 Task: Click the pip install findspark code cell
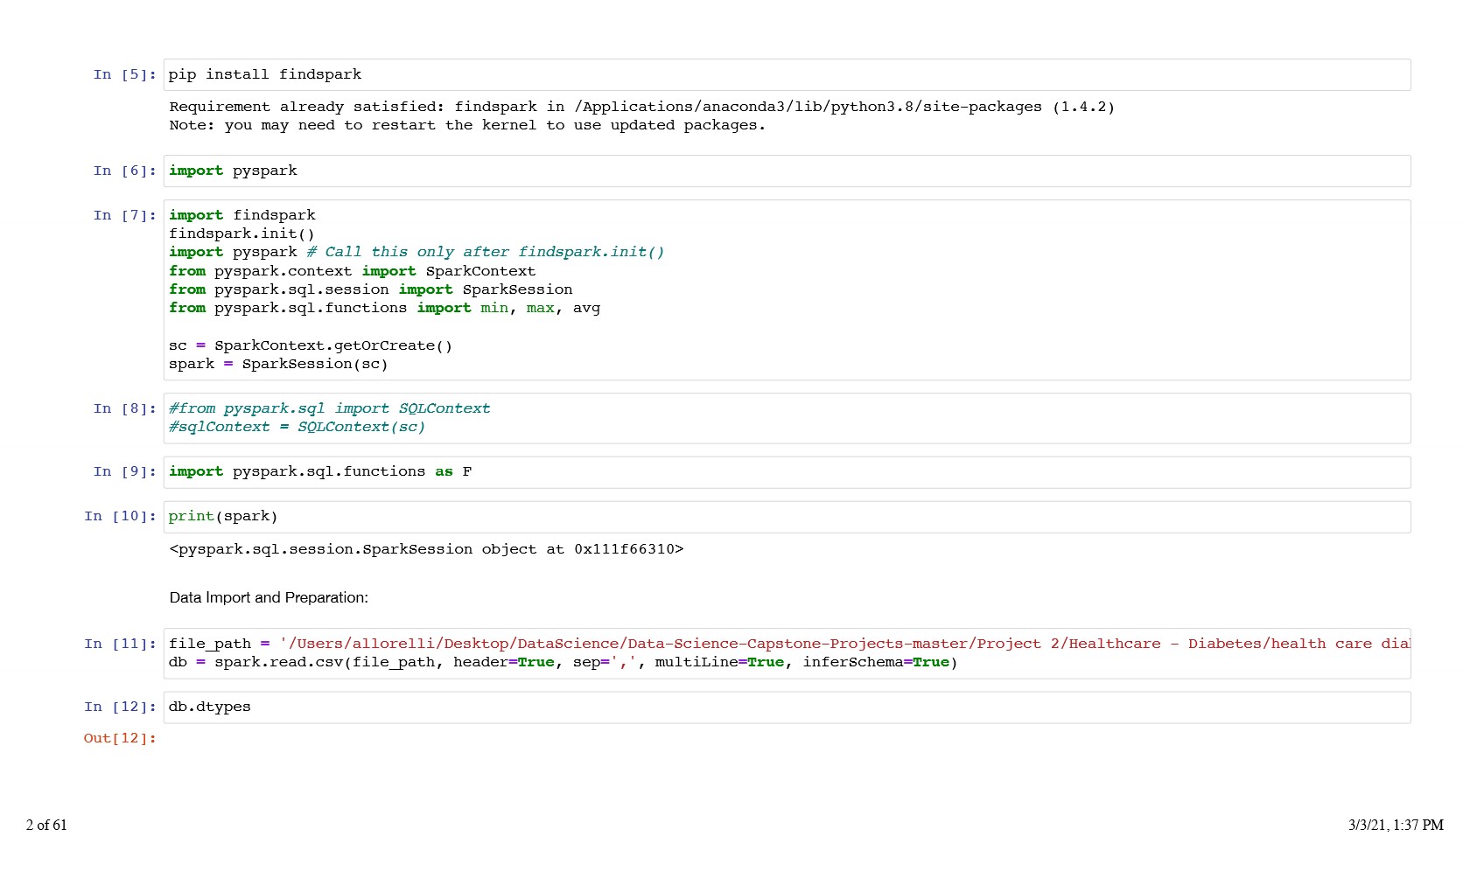786,75
